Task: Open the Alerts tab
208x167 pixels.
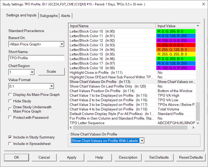Action: [66, 16]
